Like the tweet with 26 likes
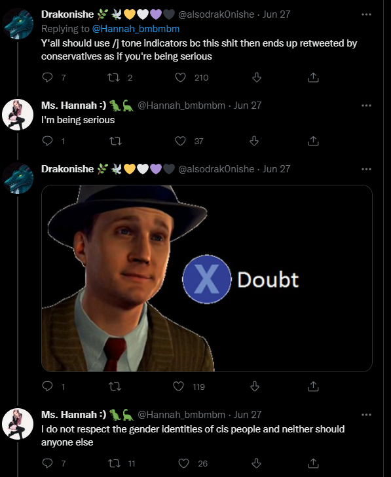This screenshot has height=477, width=391. [183, 463]
